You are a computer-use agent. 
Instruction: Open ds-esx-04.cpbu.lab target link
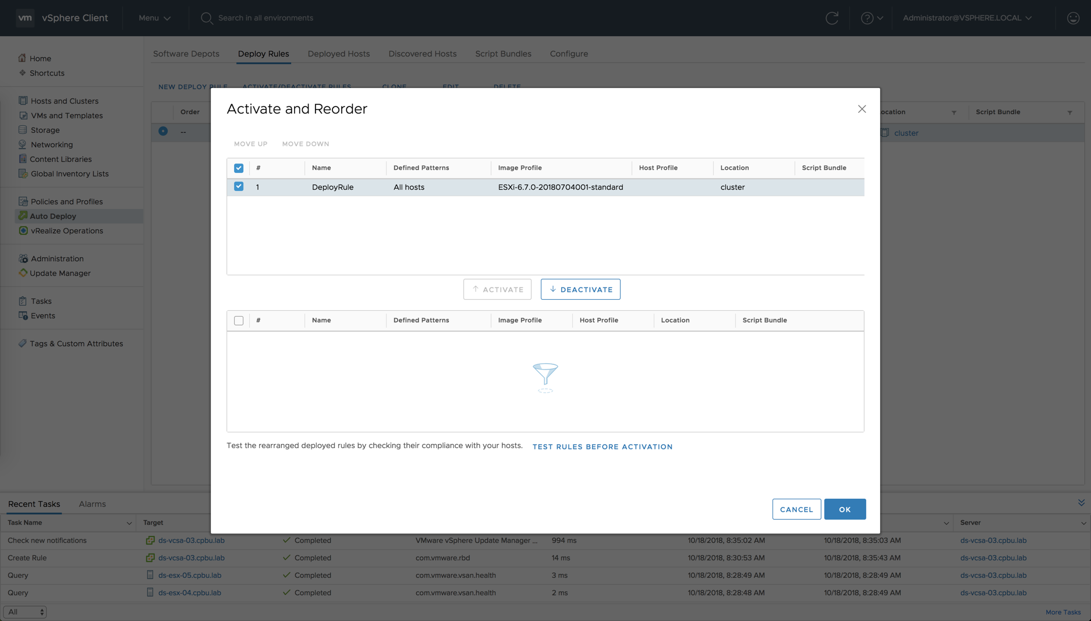(190, 593)
